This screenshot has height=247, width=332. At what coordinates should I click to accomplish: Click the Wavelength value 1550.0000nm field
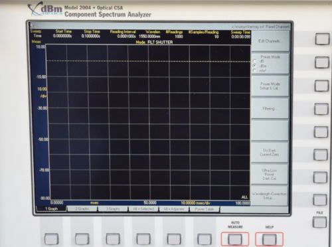click(149, 36)
